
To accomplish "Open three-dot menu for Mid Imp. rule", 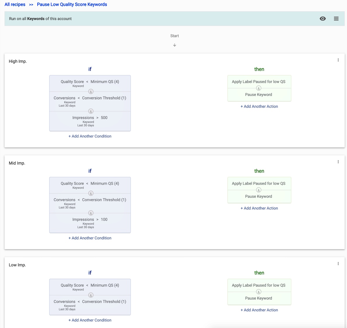I will 338,162.
